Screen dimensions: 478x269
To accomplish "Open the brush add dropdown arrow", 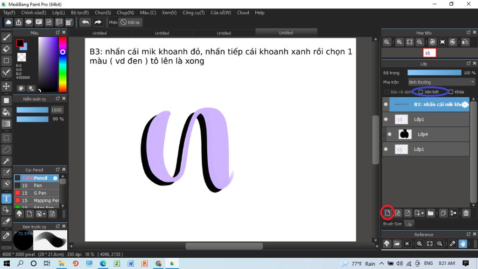I will [44, 214].
